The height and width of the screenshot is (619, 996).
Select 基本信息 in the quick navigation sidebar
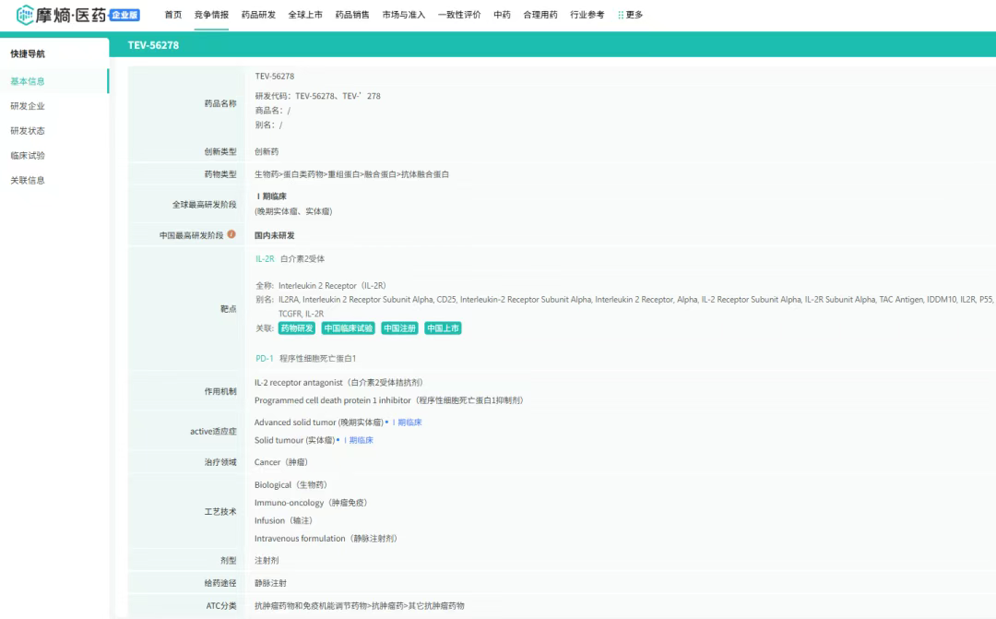click(x=28, y=81)
